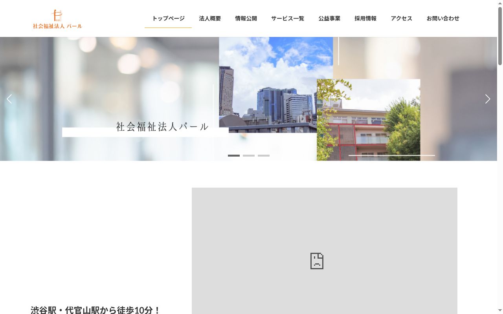Click the 社会福祉法人パール logo
503x314 pixels.
pos(57,19)
